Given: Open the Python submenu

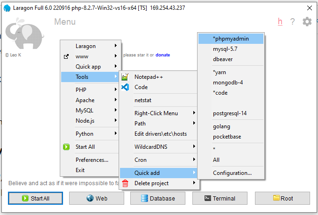Looking at the screenshot, I should 85,134.
